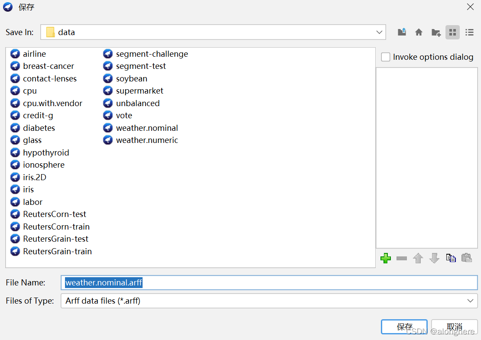Screen dimensions: 481x340
Task: Expand the Save In folder dropdown
Action: point(380,32)
